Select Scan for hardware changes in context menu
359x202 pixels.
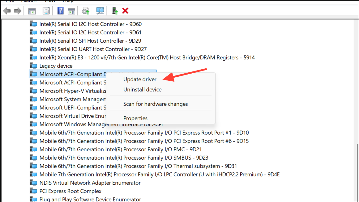[x=156, y=104]
